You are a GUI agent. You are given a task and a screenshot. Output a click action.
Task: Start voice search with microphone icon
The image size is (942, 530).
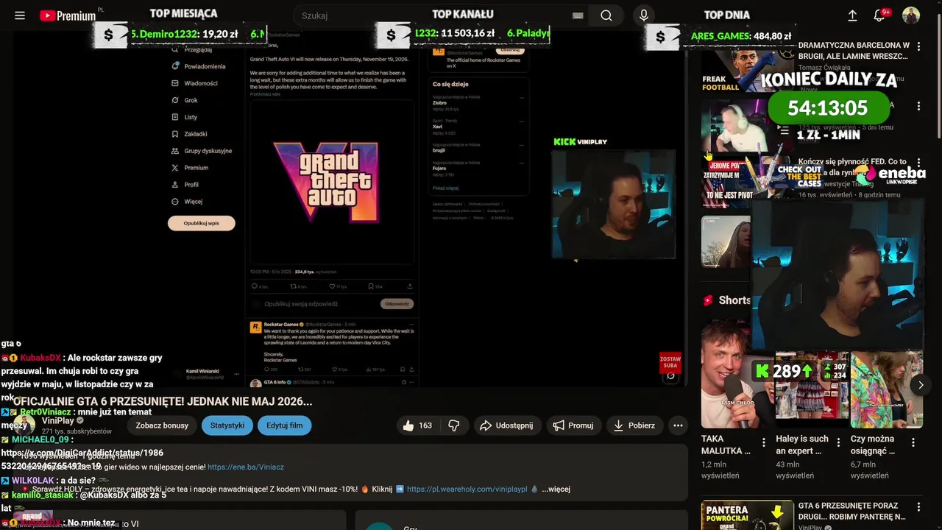(x=644, y=15)
